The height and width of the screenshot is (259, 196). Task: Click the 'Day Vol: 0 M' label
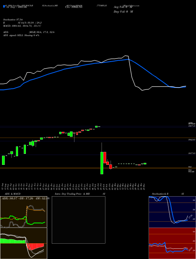(x=123, y=12)
